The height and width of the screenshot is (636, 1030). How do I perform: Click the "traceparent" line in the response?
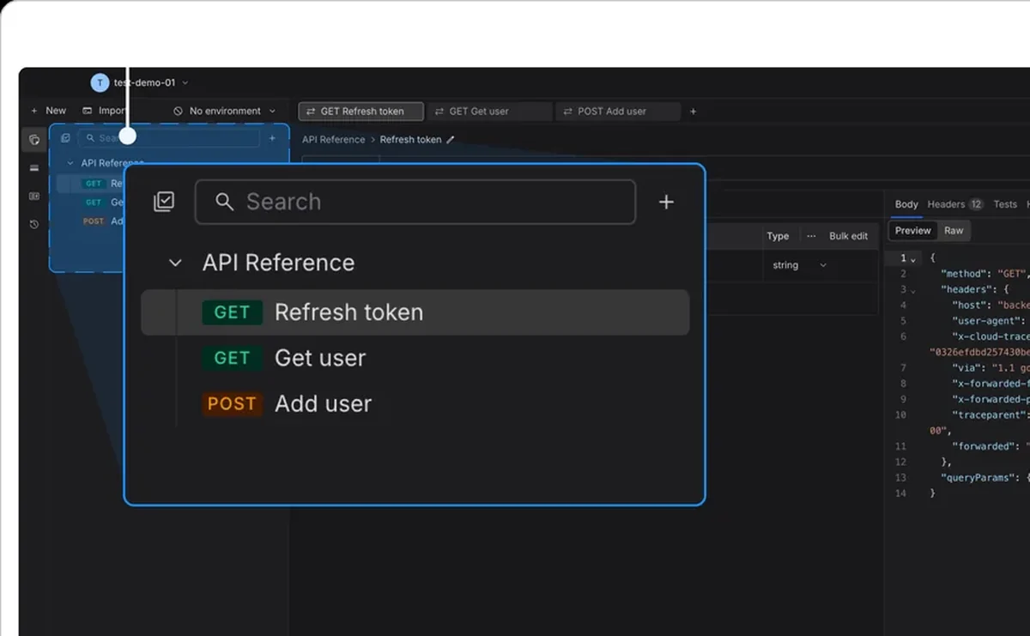[991, 415]
